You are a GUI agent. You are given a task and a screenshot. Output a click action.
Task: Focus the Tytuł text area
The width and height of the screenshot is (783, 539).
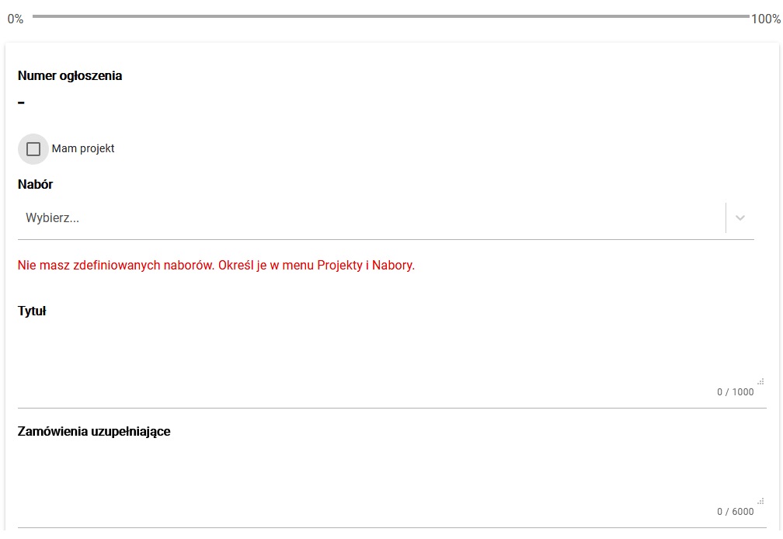(381, 353)
